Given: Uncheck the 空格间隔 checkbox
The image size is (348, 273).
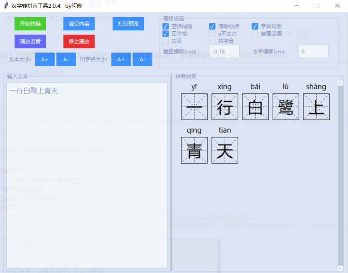Looking at the screenshot, I should [165, 26].
